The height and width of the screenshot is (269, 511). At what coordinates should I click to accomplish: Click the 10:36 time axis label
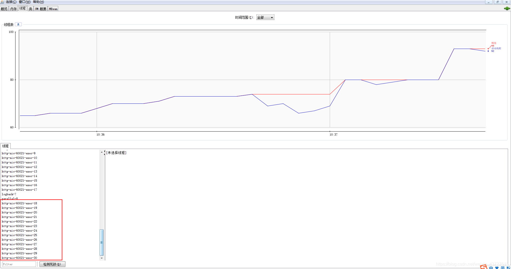pyautogui.click(x=100, y=134)
